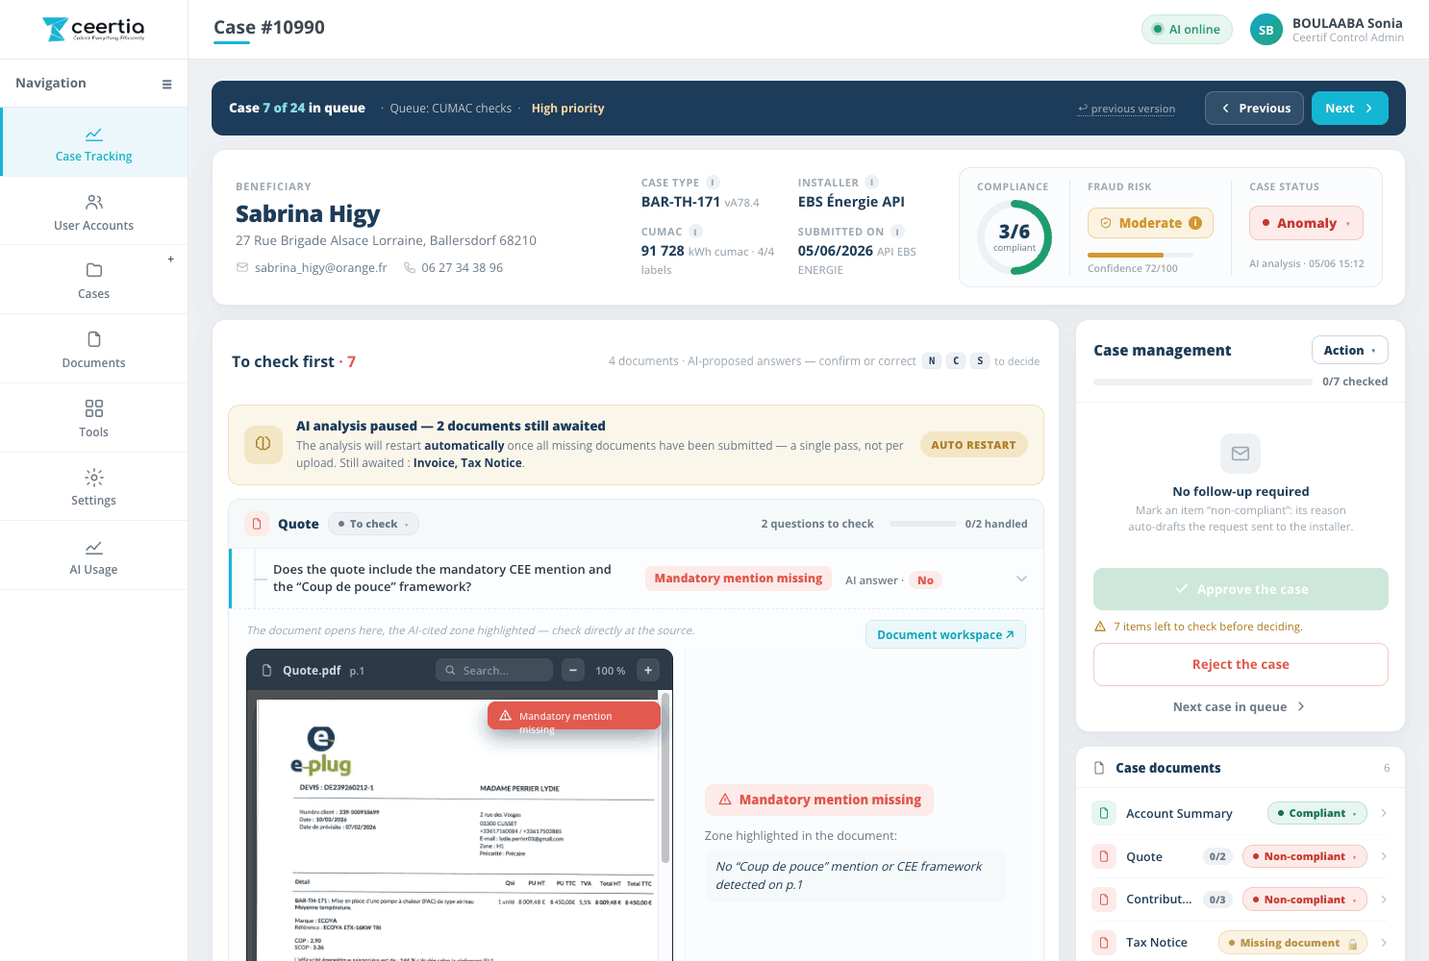Screen dimensions: 1429x961
Task: Open the Document workspace link
Action: pyautogui.click(x=945, y=634)
